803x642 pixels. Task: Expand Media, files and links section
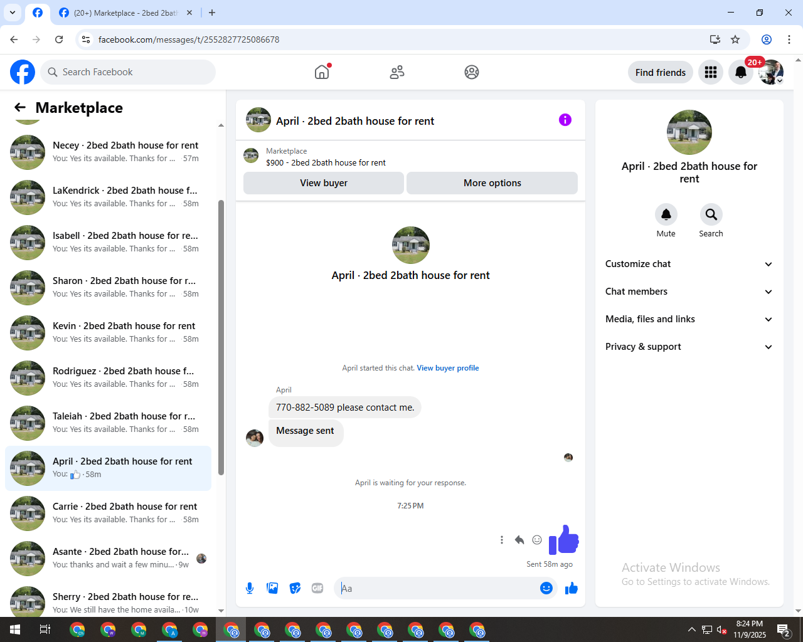coord(689,319)
